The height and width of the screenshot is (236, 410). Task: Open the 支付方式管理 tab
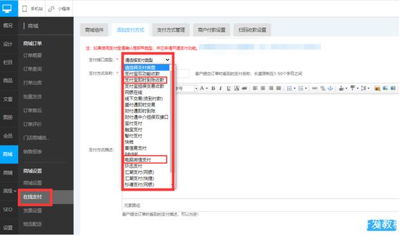pos(171,30)
